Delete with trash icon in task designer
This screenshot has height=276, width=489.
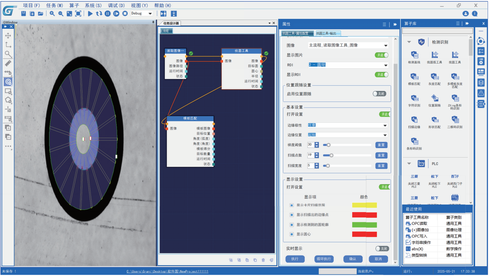coord(263,260)
